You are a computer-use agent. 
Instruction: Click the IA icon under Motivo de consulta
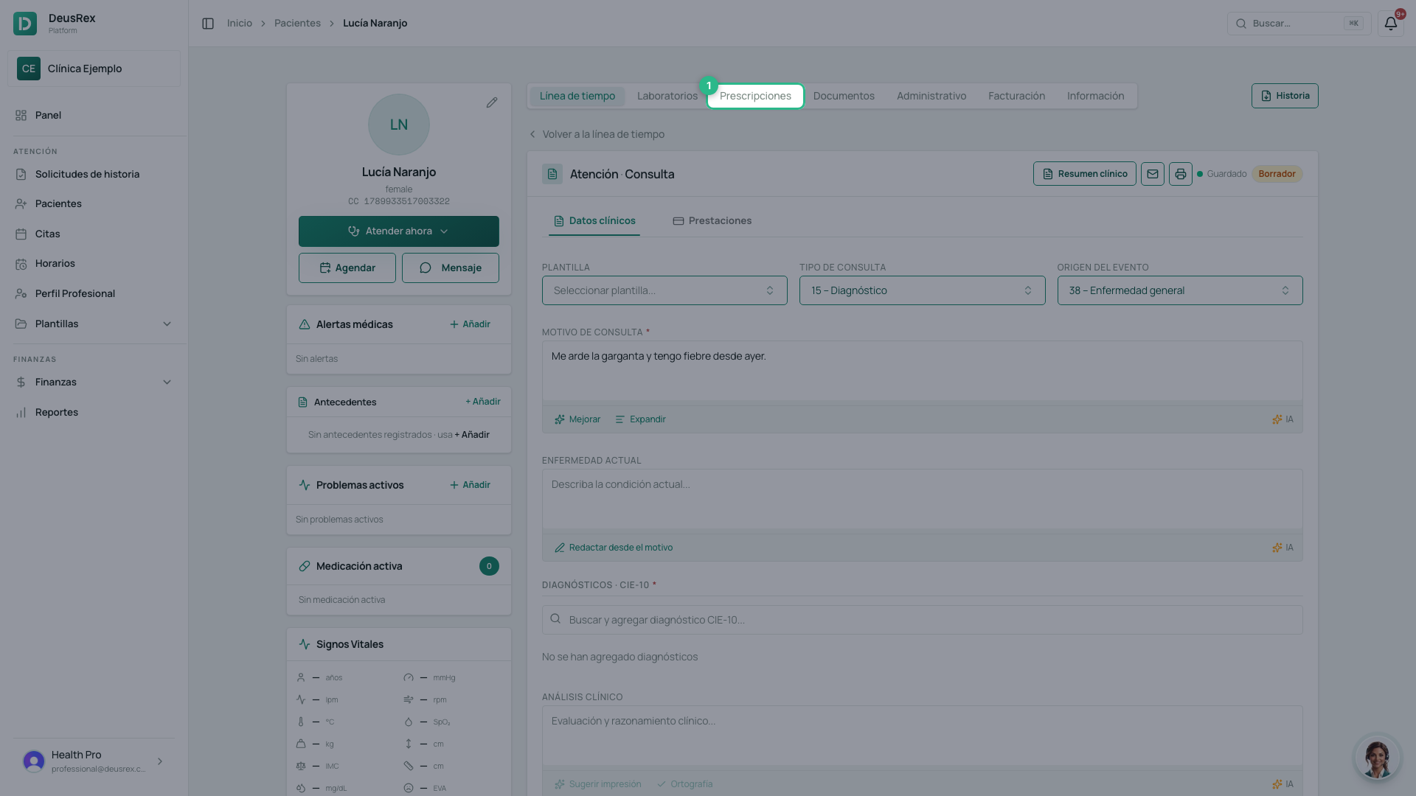[x=1283, y=419]
